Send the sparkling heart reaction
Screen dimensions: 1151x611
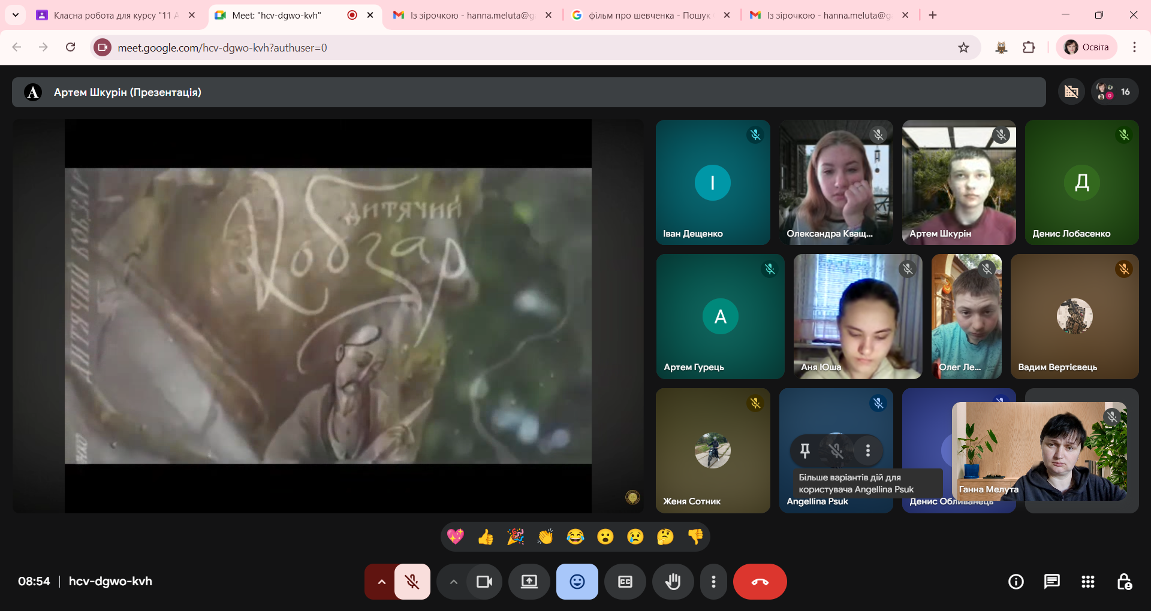[x=456, y=537]
